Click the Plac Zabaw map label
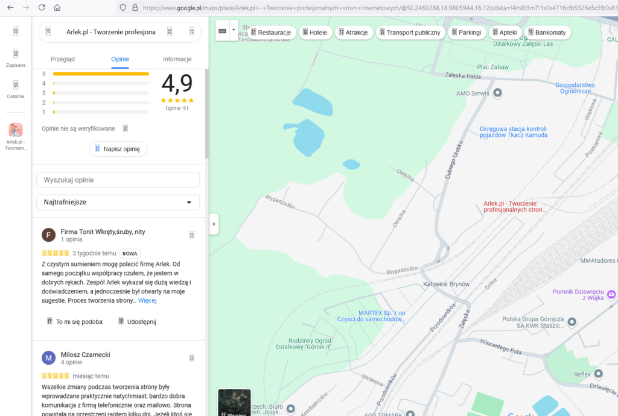The width and height of the screenshot is (618, 416). (492, 67)
